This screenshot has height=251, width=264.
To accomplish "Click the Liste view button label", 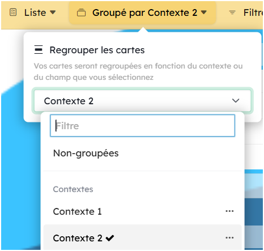I will click(35, 12).
